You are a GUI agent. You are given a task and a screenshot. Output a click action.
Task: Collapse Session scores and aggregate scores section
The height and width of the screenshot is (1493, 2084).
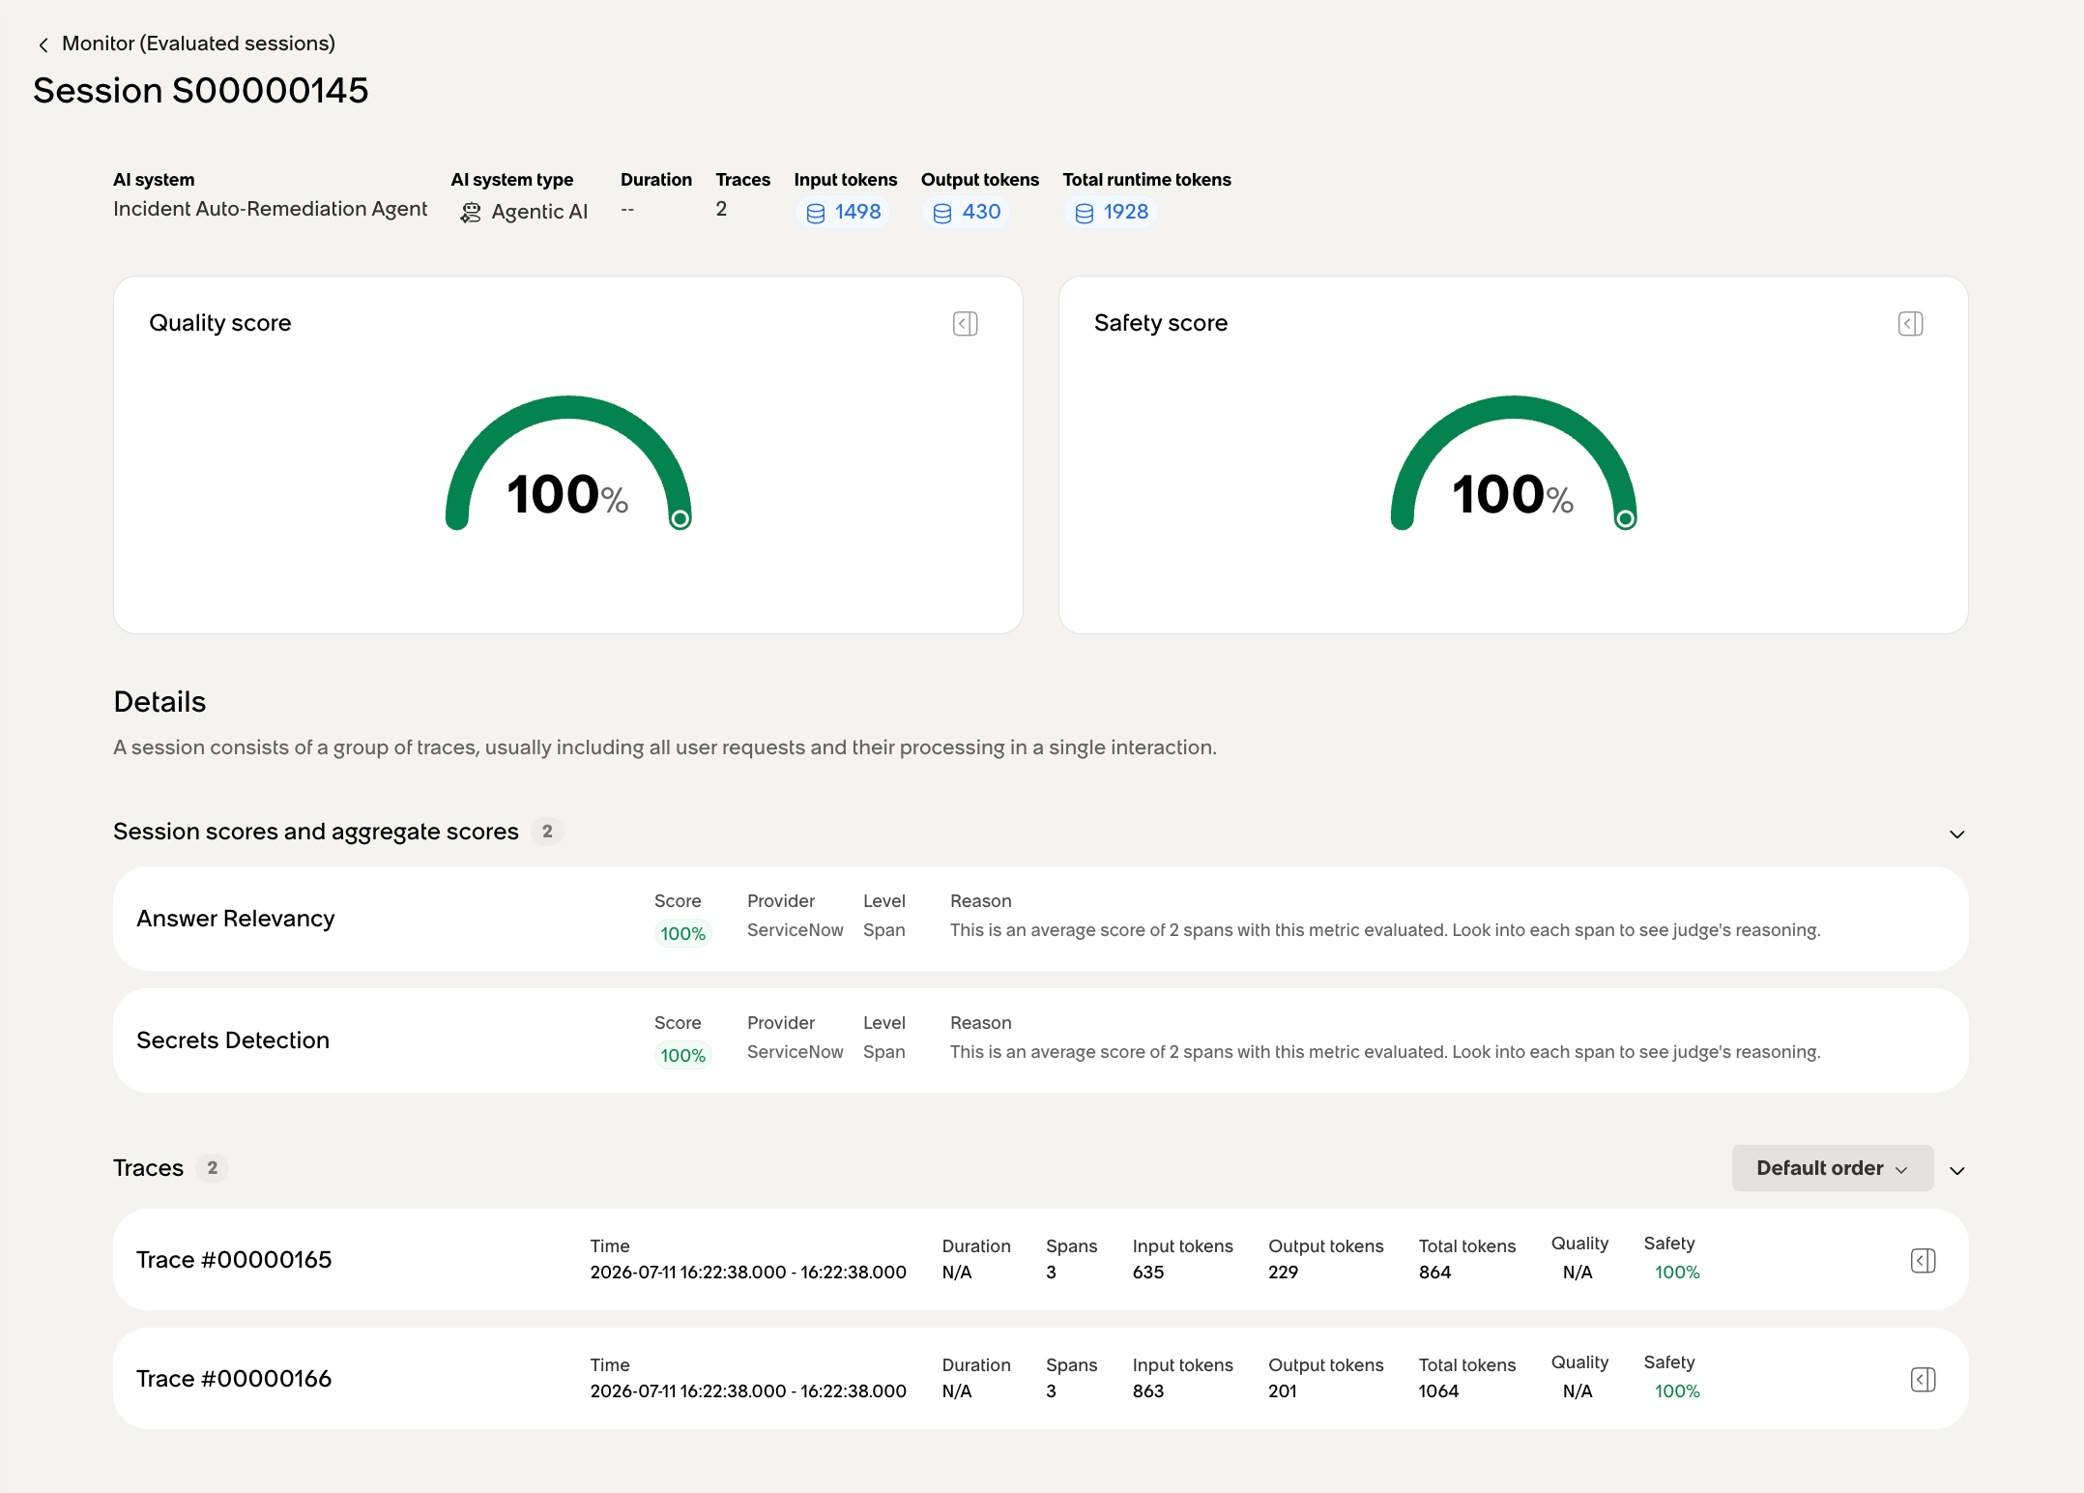point(1956,834)
